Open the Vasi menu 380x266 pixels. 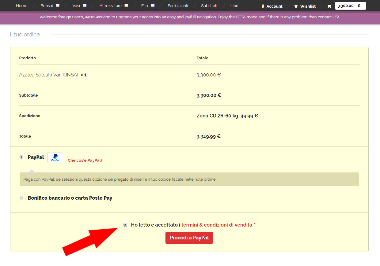(76, 6)
